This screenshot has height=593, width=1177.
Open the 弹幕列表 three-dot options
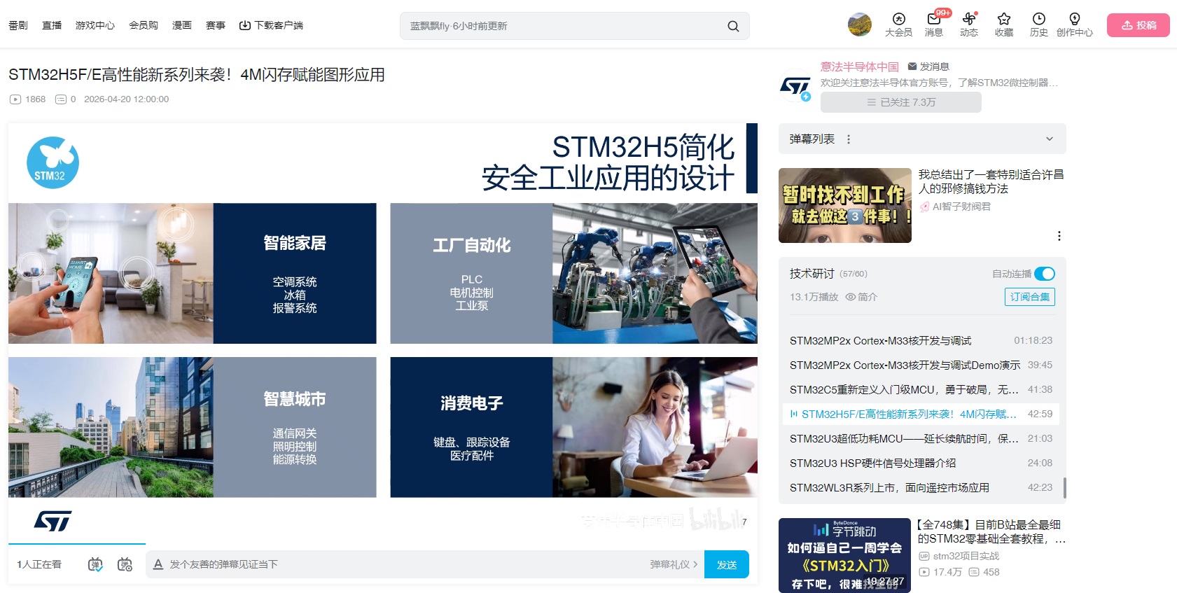click(849, 139)
